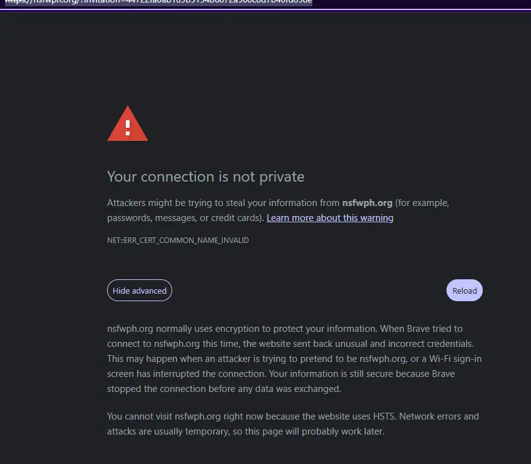Click the paragraph starting 'You cannot visit nsfwph.org'
Viewport: 531px width, 464px height.
click(x=293, y=424)
